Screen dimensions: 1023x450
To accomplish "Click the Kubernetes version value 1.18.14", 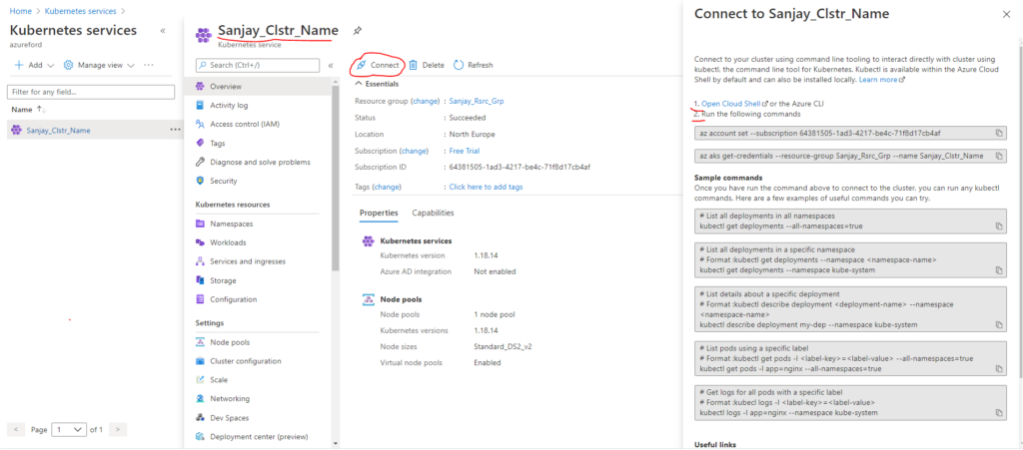I will point(487,255).
